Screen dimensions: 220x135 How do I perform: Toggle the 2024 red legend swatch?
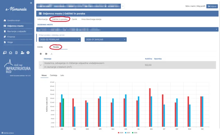click(119, 133)
